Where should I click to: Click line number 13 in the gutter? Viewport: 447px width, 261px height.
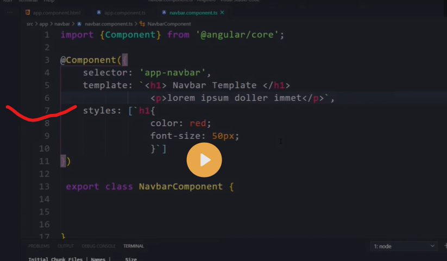click(44, 187)
